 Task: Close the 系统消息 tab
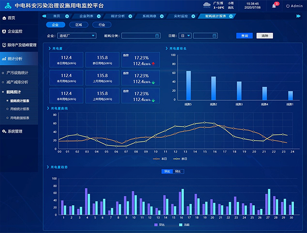click(161, 17)
